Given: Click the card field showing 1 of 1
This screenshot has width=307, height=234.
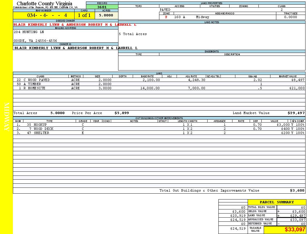Looking at the screenshot, I should 84,15.
